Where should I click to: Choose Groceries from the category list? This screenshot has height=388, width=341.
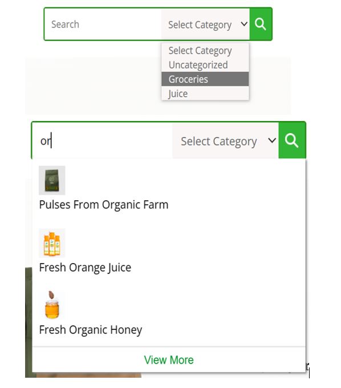(x=205, y=79)
